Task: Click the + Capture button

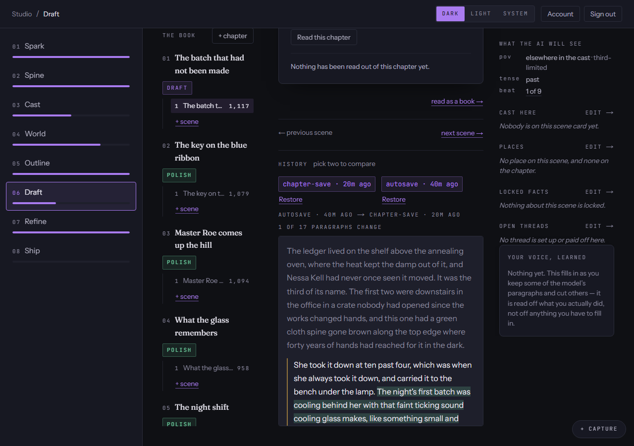Action: [599, 429]
